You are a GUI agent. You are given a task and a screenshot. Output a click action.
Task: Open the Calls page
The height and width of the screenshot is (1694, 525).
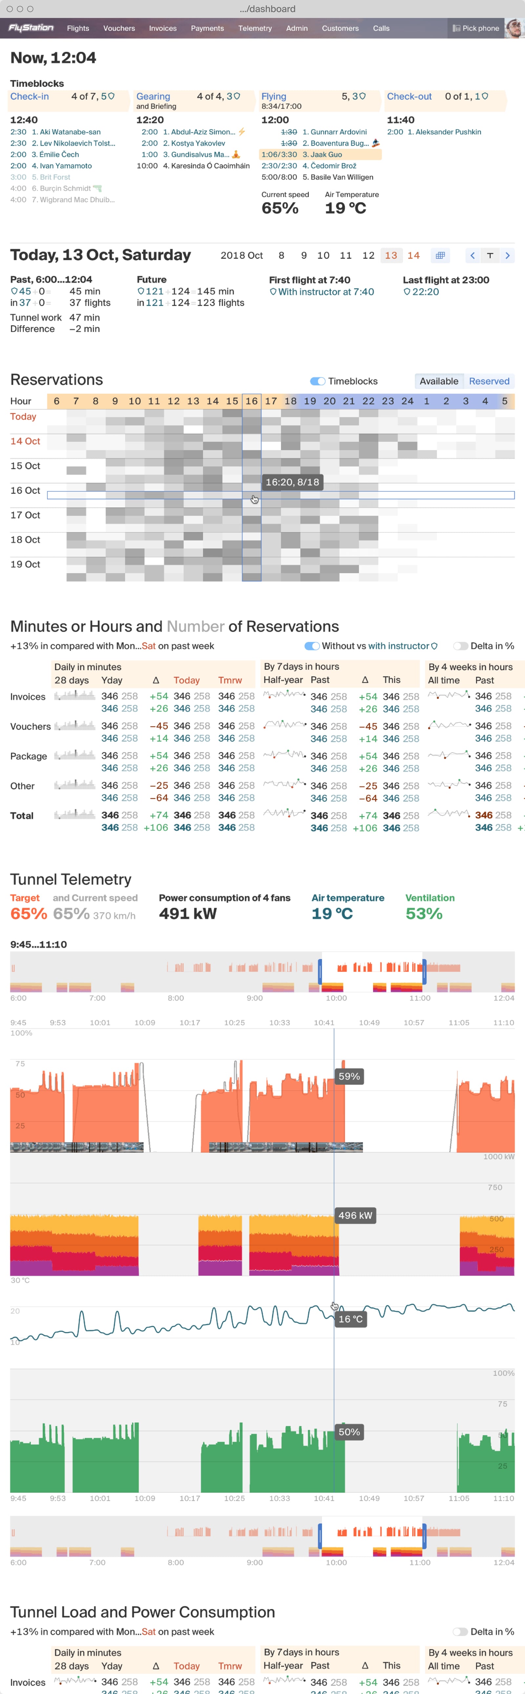click(x=381, y=28)
